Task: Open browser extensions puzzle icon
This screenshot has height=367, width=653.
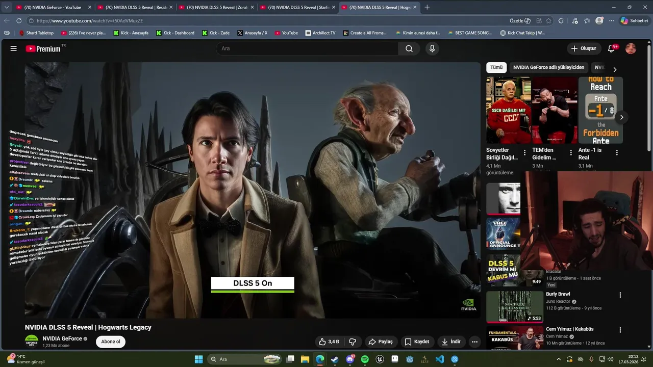Action: (561, 21)
